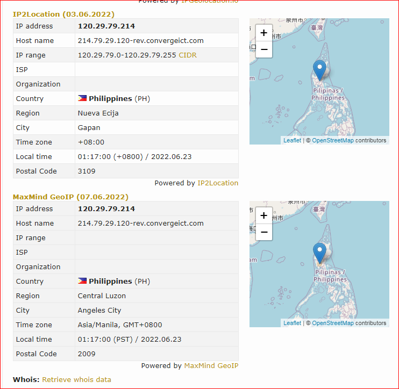Open the Powered by MaxMind GeoIP link
The height and width of the screenshot is (389, 399).
point(211,365)
